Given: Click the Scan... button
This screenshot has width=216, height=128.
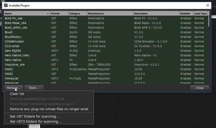Looking at the screenshot, I should [34, 88].
